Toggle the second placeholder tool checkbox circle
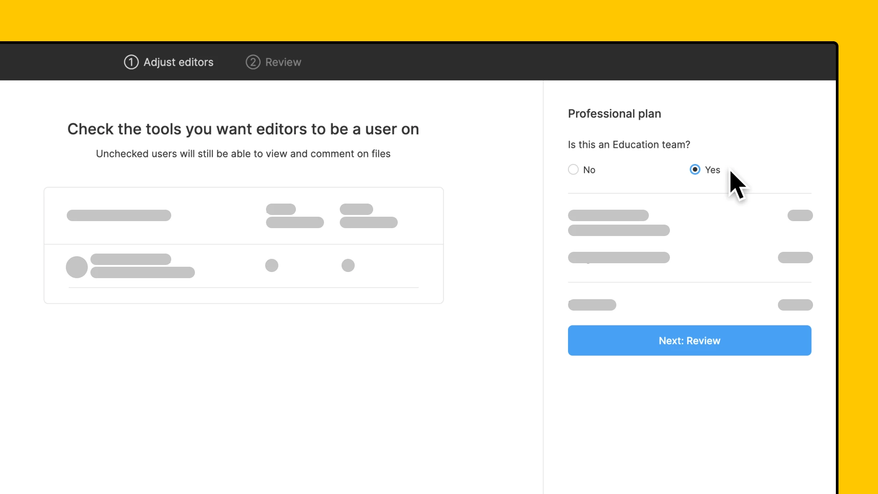The width and height of the screenshot is (878, 494). click(348, 265)
